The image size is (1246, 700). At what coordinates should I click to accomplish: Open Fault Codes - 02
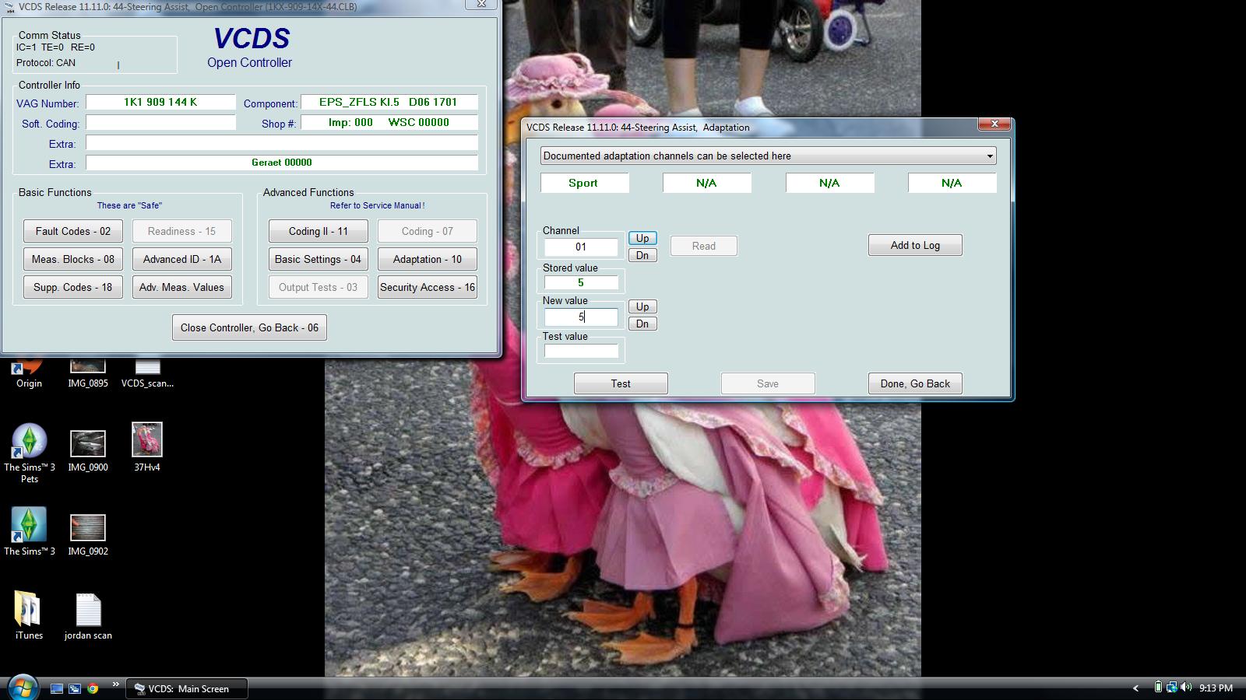73,231
